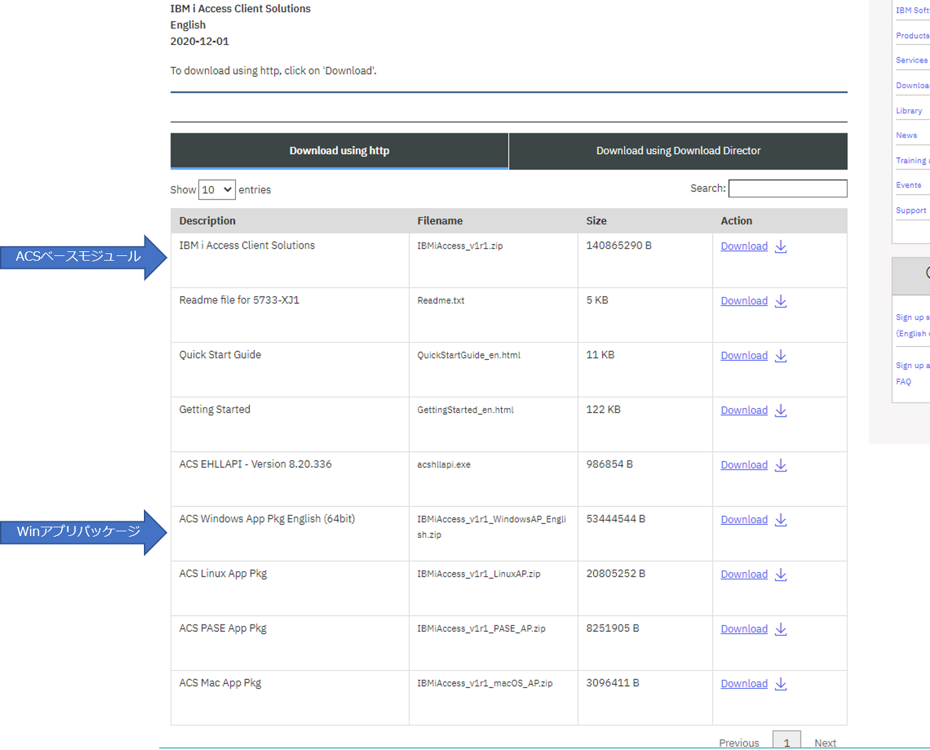Click Download link for Getting Started
The width and height of the screenshot is (930, 750).
(744, 411)
